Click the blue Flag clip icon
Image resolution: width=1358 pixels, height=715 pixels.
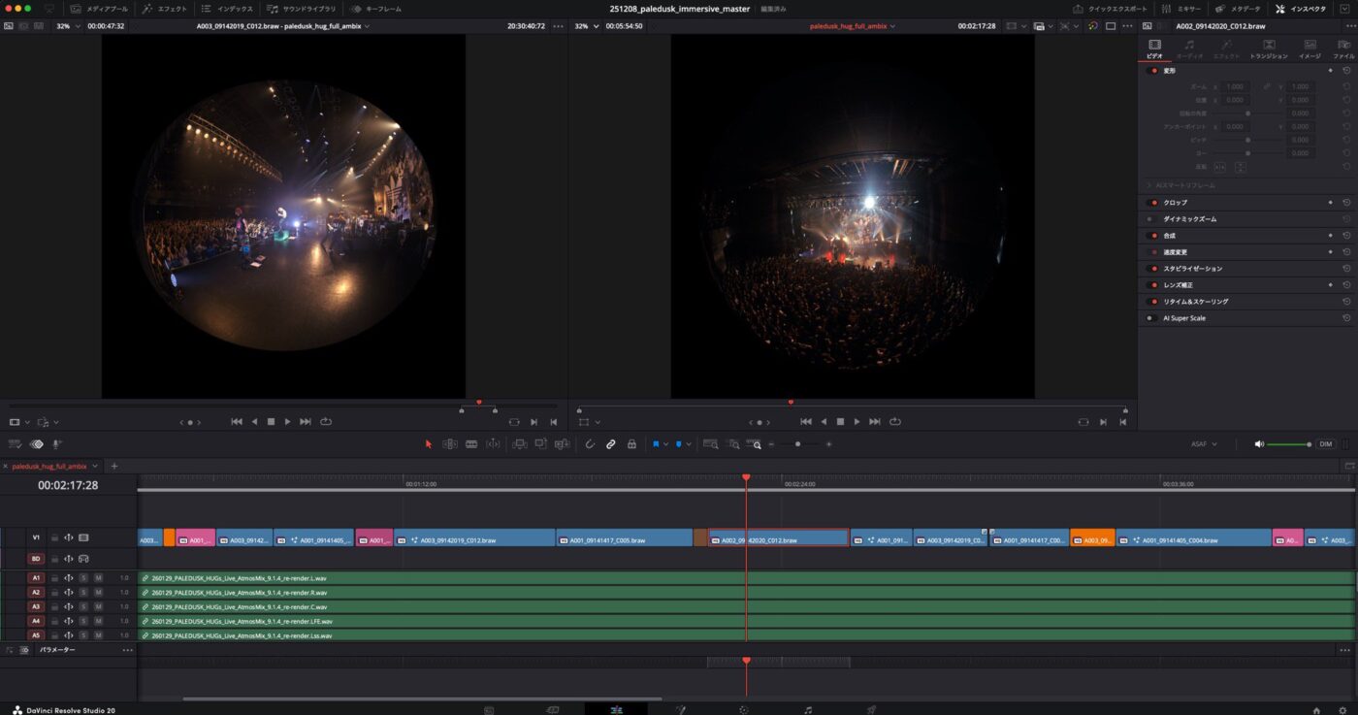656,444
